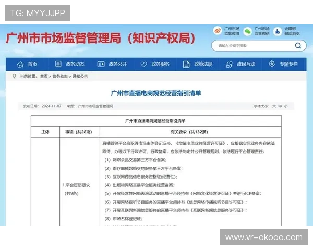Click the article title 广州市直播电商规范经营指引清单
Screen dimensions: 313x250
tap(156, 93)
